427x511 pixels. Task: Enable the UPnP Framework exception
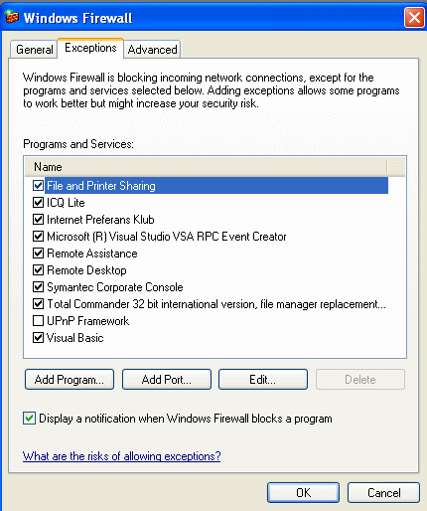point(38,320)
